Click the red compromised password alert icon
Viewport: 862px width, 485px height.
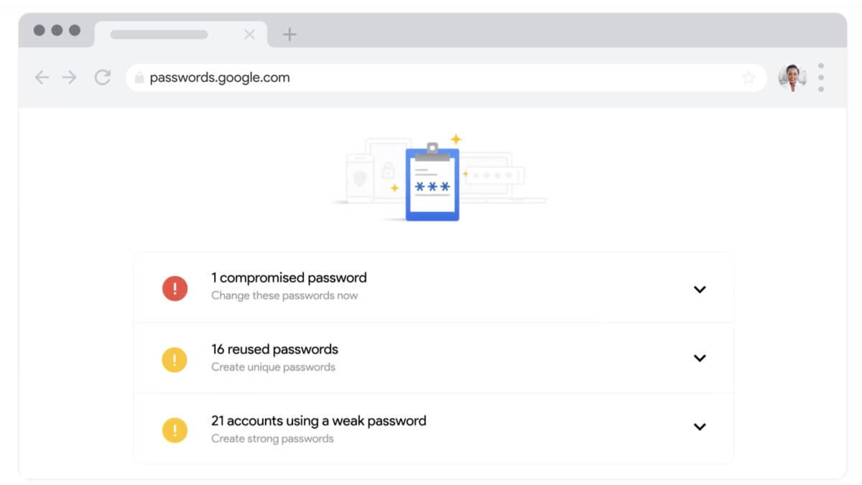(175, 288)
